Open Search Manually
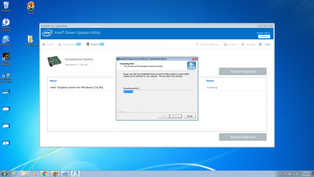Screen dimensions: 314x177 [x=208, y=44]
